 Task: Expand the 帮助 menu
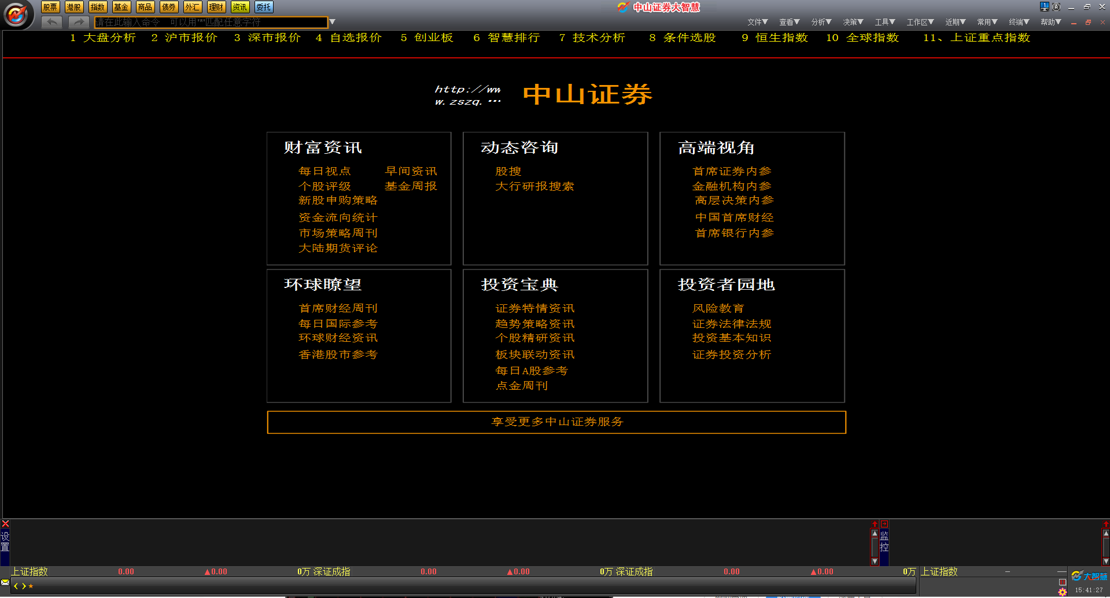pyautogui.click(x=1050, y=22)
